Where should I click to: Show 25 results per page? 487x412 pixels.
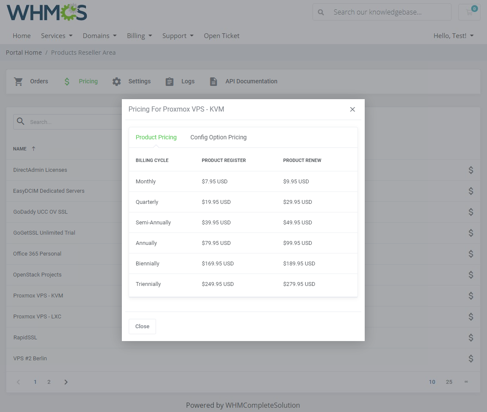click(449, 382)
